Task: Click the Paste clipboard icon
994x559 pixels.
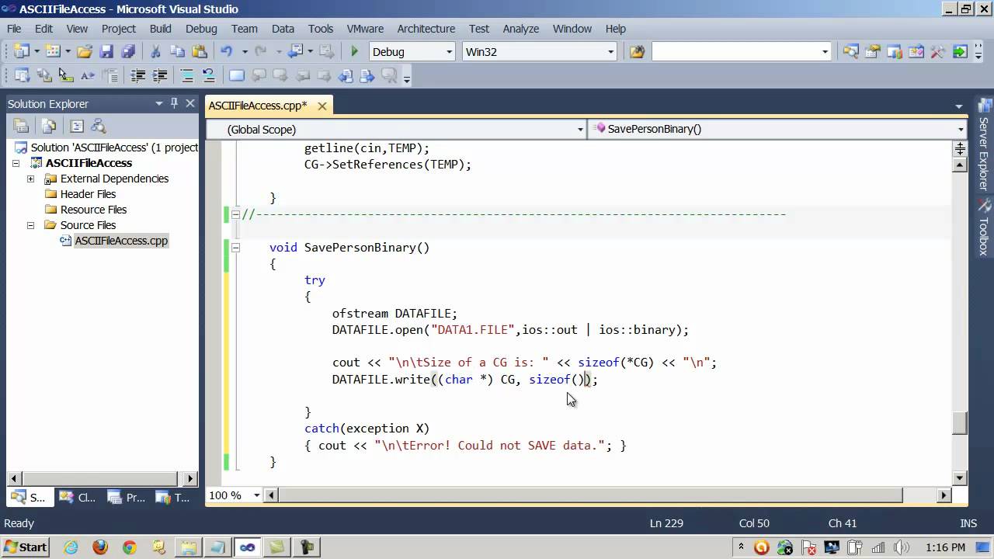Action: click(x=200, y=51)
